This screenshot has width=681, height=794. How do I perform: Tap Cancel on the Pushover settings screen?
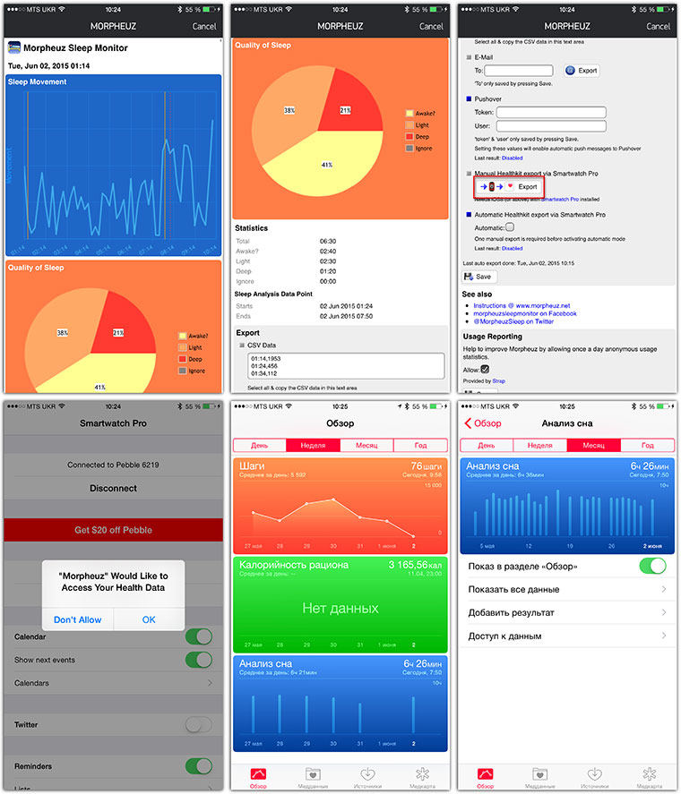pos(659,26)
